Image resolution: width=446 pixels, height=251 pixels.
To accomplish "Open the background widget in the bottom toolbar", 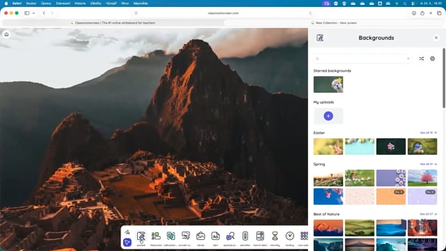I will point(141,236).
